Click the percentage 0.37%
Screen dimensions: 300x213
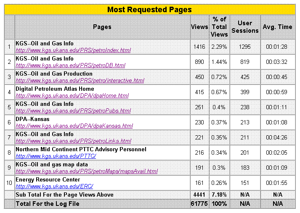pyautogui.click(x=219, y=122)
